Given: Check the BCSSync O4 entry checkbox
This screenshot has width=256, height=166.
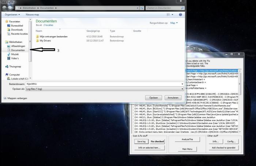Looking at the screenshot, I should pos(133,109).
